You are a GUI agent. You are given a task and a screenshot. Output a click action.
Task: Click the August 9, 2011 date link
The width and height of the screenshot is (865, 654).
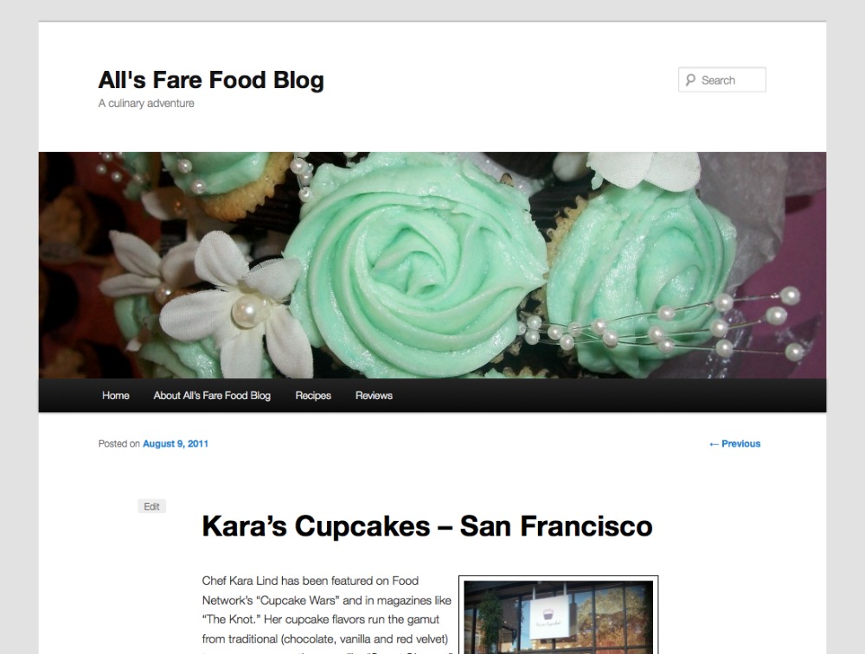tap(176, 444)
